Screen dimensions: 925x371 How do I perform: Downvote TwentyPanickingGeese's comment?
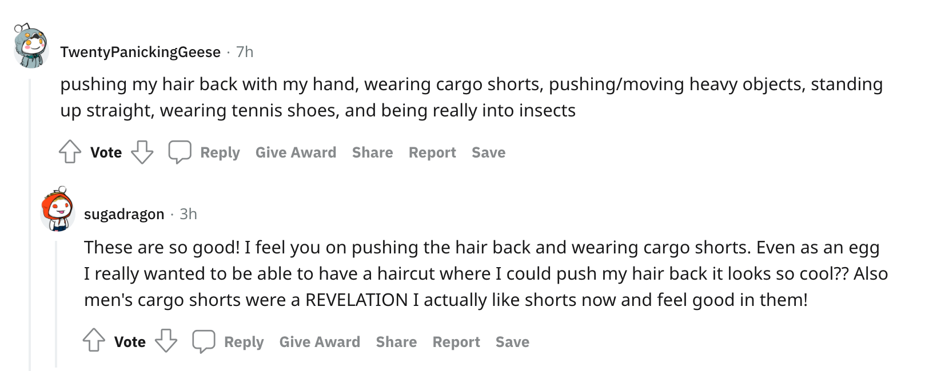click(x=142, y=152)
